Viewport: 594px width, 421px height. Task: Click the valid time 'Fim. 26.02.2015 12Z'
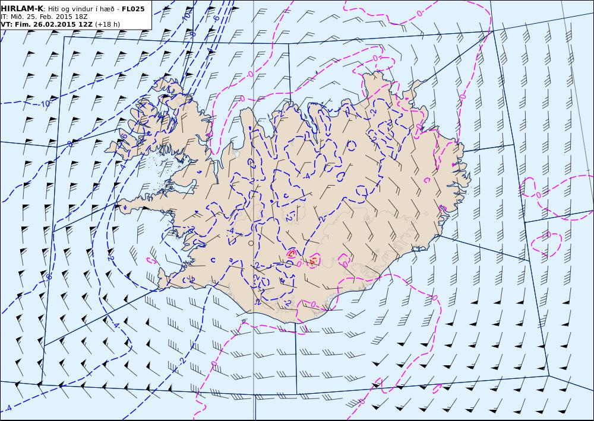(x=53, y=24)
